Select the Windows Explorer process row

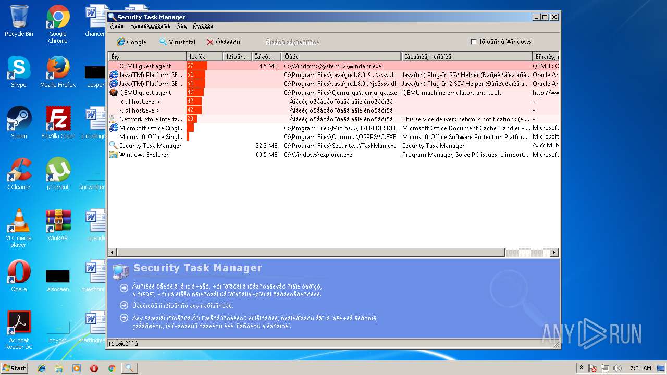333,155
